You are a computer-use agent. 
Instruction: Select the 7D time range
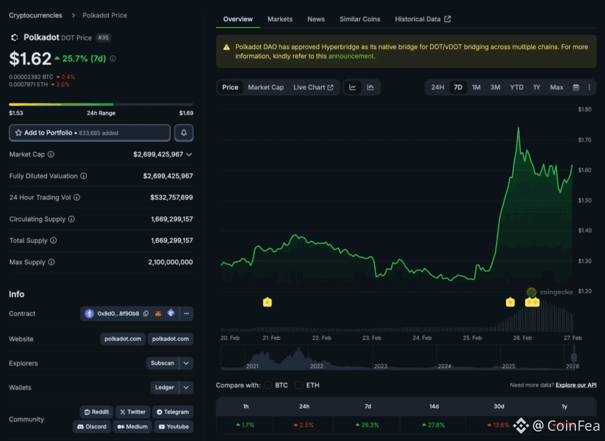click(x=458, y=87)
